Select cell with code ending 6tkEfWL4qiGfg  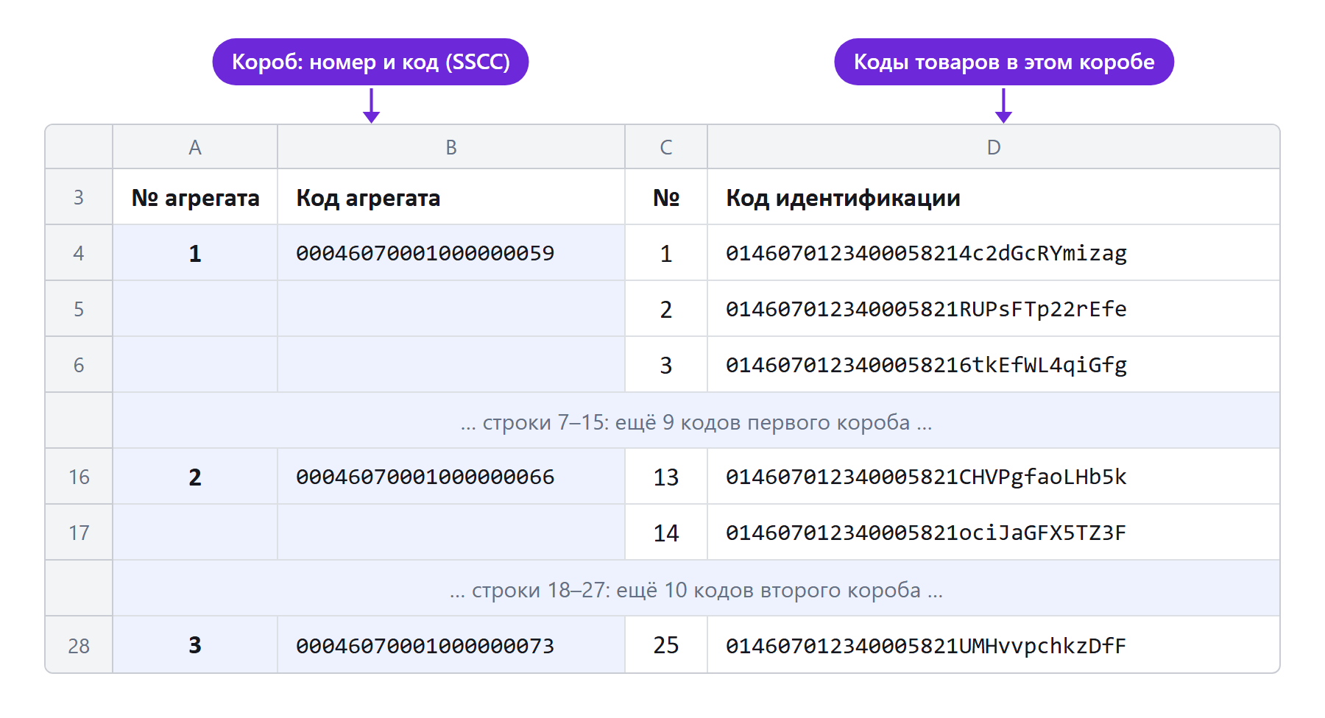(x=994, y=365)
